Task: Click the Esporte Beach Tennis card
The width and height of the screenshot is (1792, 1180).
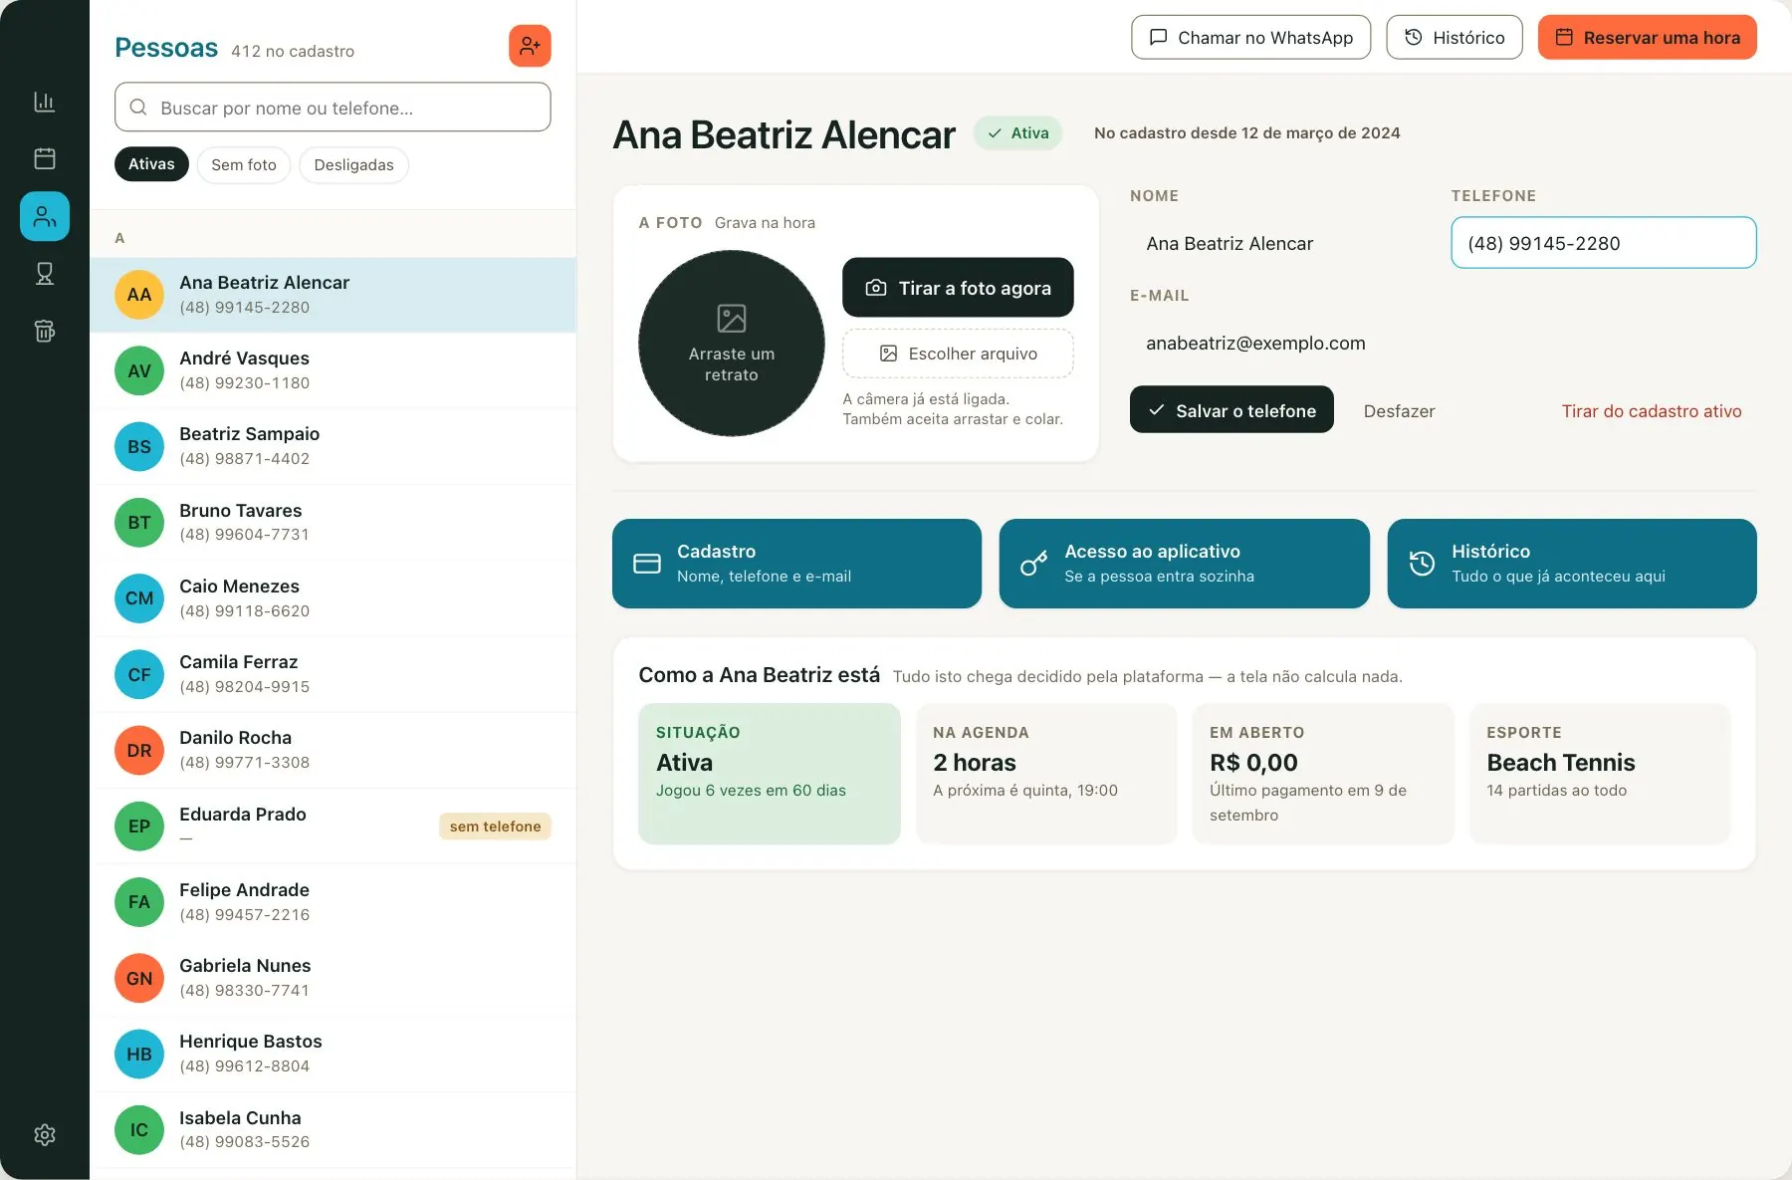Action: tap(1600, 774)
